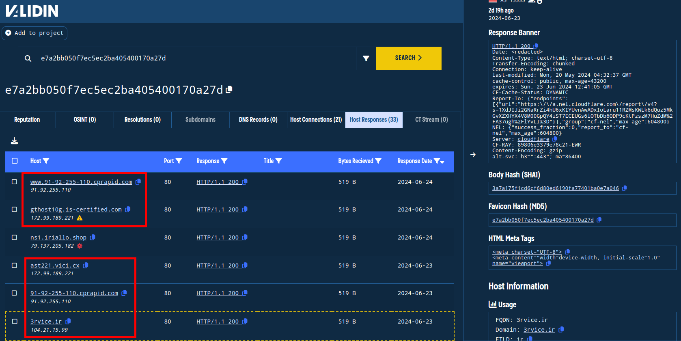The width and height of the screenshot is (681, 341).
Task: Copy the viewport meta tag
Action: coord(548,263)
